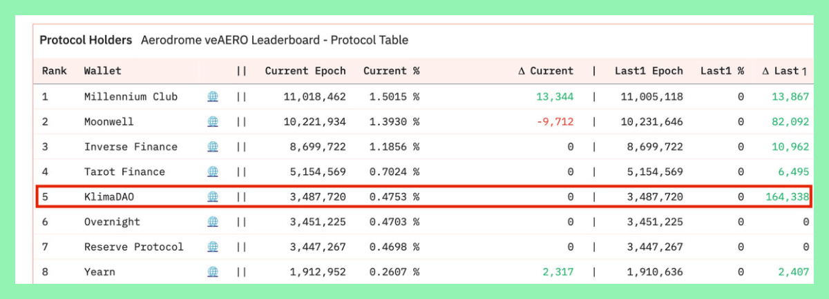Open globe link for Yearn

pos(213,272)
